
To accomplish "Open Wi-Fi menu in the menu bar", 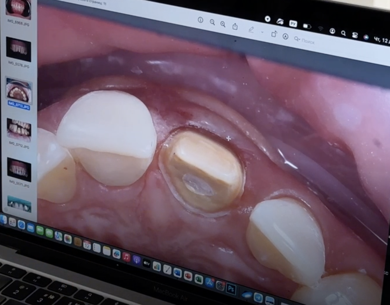I will [x=321, y=29].
